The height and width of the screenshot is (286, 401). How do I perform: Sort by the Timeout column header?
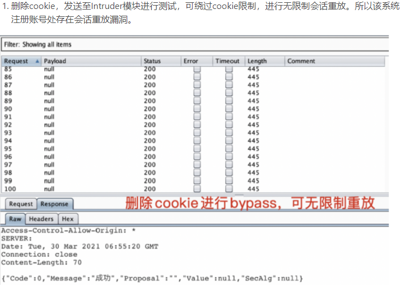coord(229,61)
